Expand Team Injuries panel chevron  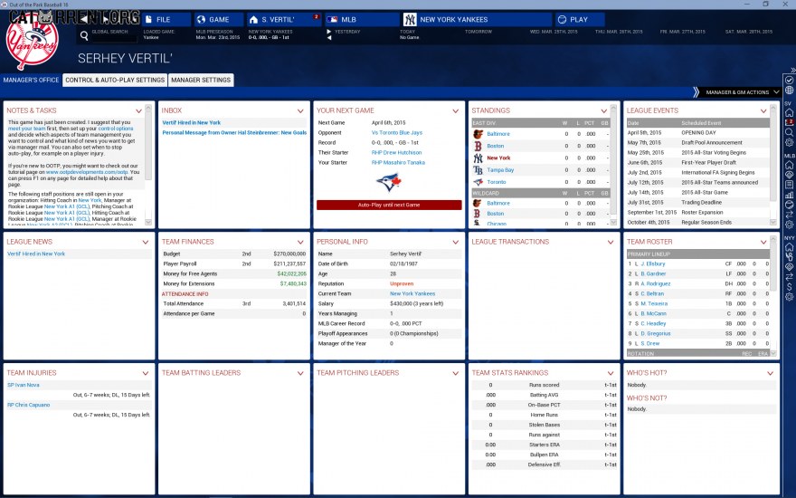tap(146, 373)
